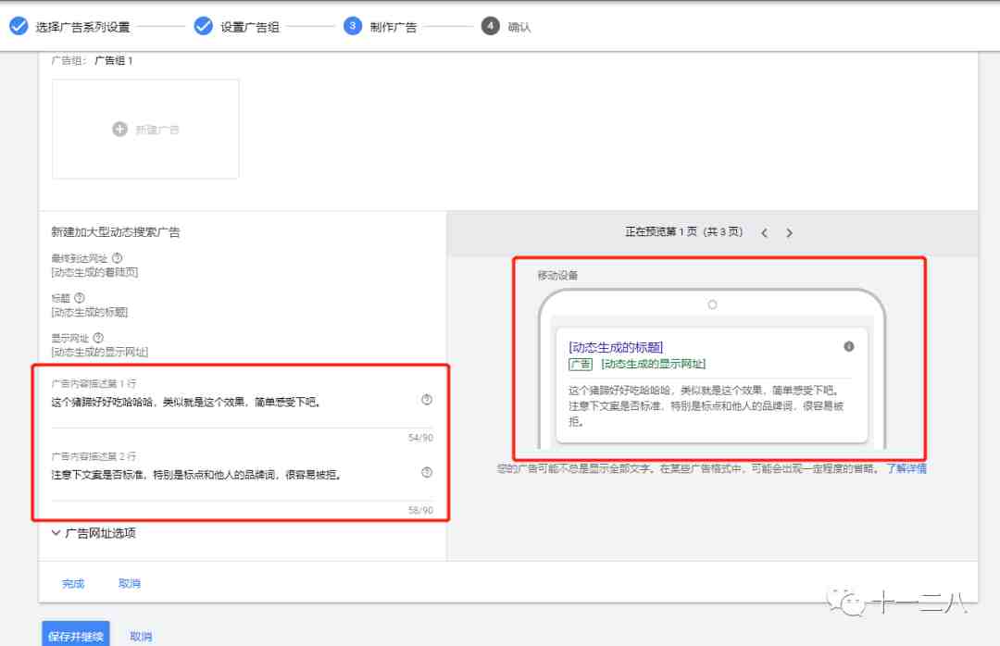Expand the 广告网址选项 section

tap(94, 533)
